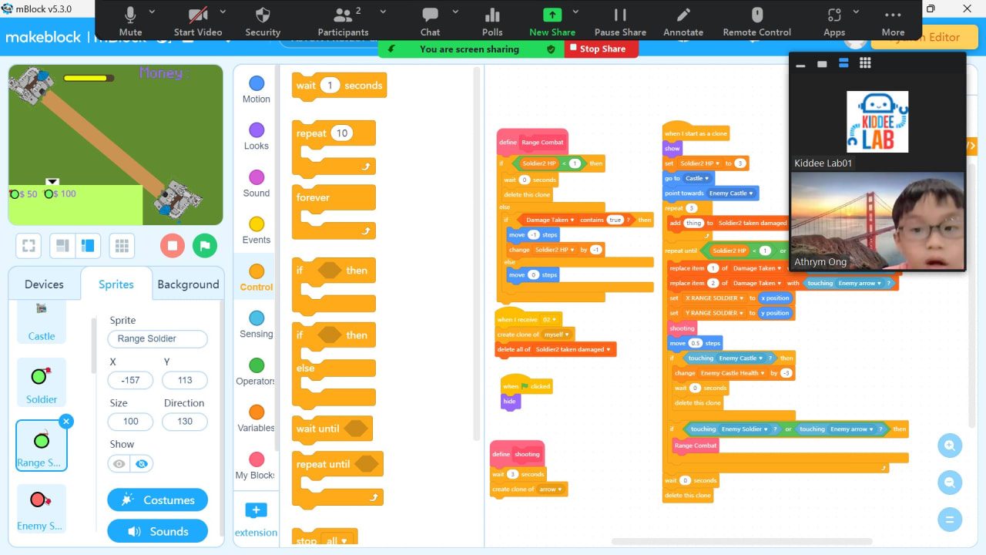Open the Looks block category
This screenshot has height=555, width=986.
257,136
